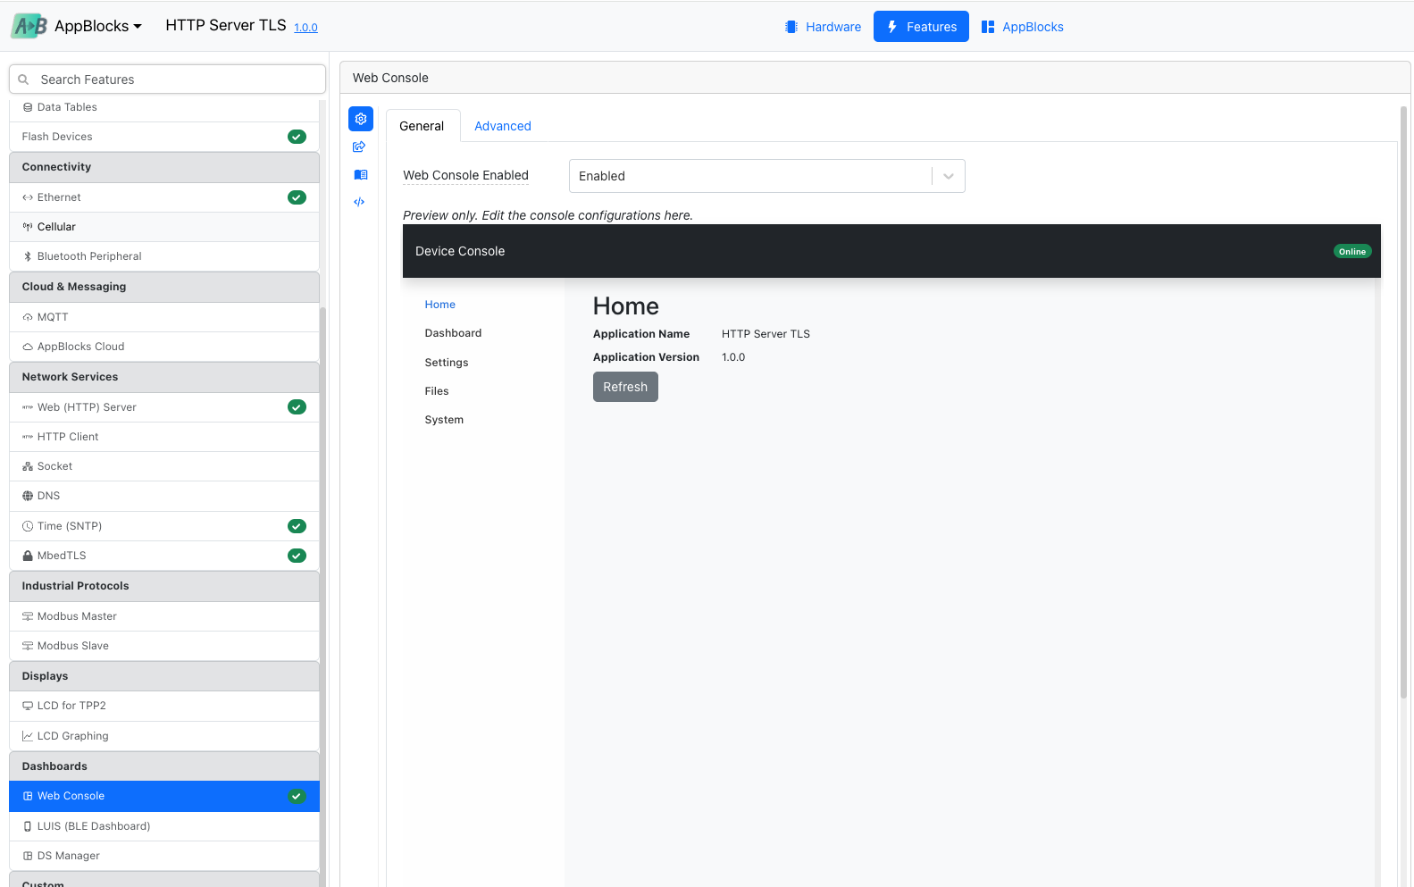
Task: Collapse the Network Services header
Action: tap(164, 377)
